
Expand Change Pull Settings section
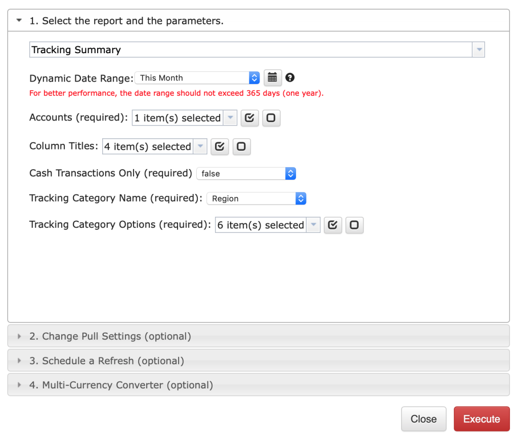pyautogui.click(x=110, y=336)
